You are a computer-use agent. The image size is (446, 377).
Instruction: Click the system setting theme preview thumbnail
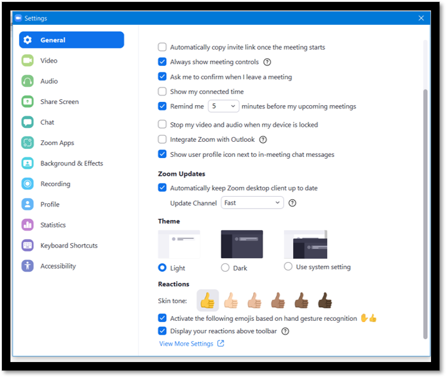click(305, 244)
